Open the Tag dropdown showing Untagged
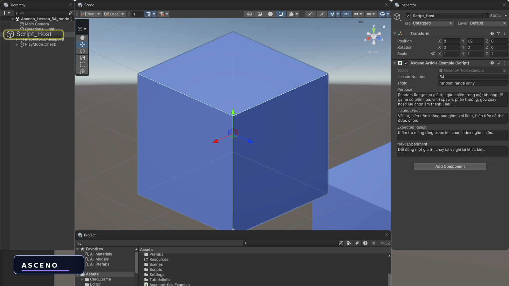The height and width of the screenshot is (286, 509). 432,23
